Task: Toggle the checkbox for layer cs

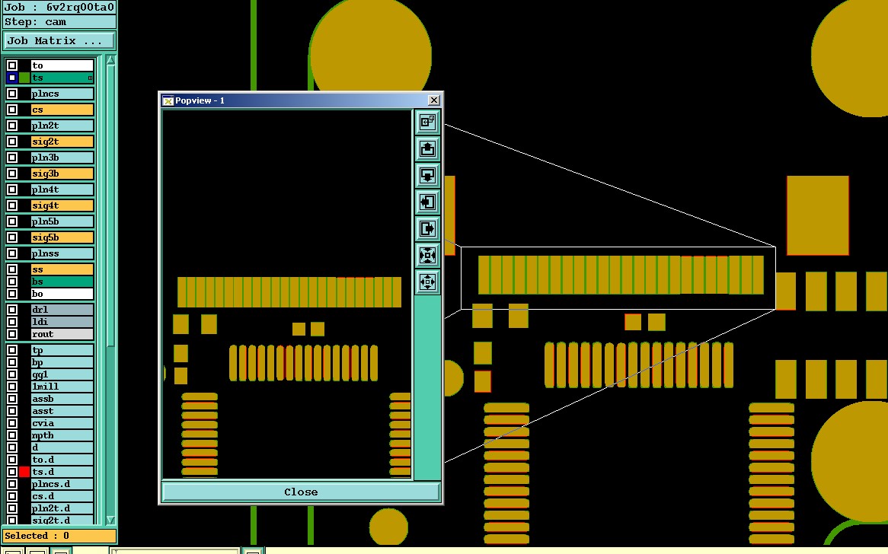Action: pos(12,110)
